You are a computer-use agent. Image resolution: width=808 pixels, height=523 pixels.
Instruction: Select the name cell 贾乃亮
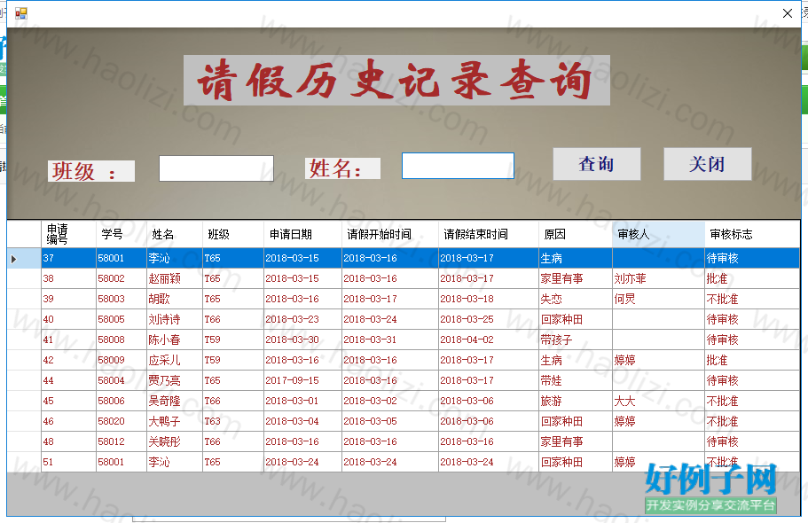point(174,381)
